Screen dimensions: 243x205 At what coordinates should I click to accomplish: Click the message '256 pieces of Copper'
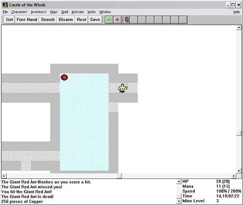22,201
